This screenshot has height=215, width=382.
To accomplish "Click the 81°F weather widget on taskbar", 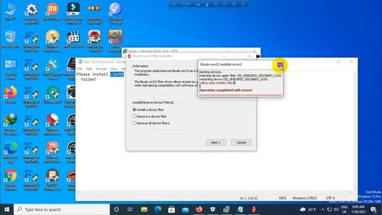I will pos(308,210).
